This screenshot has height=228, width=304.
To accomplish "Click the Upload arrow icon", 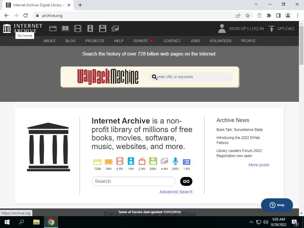I will coord(271,28).
